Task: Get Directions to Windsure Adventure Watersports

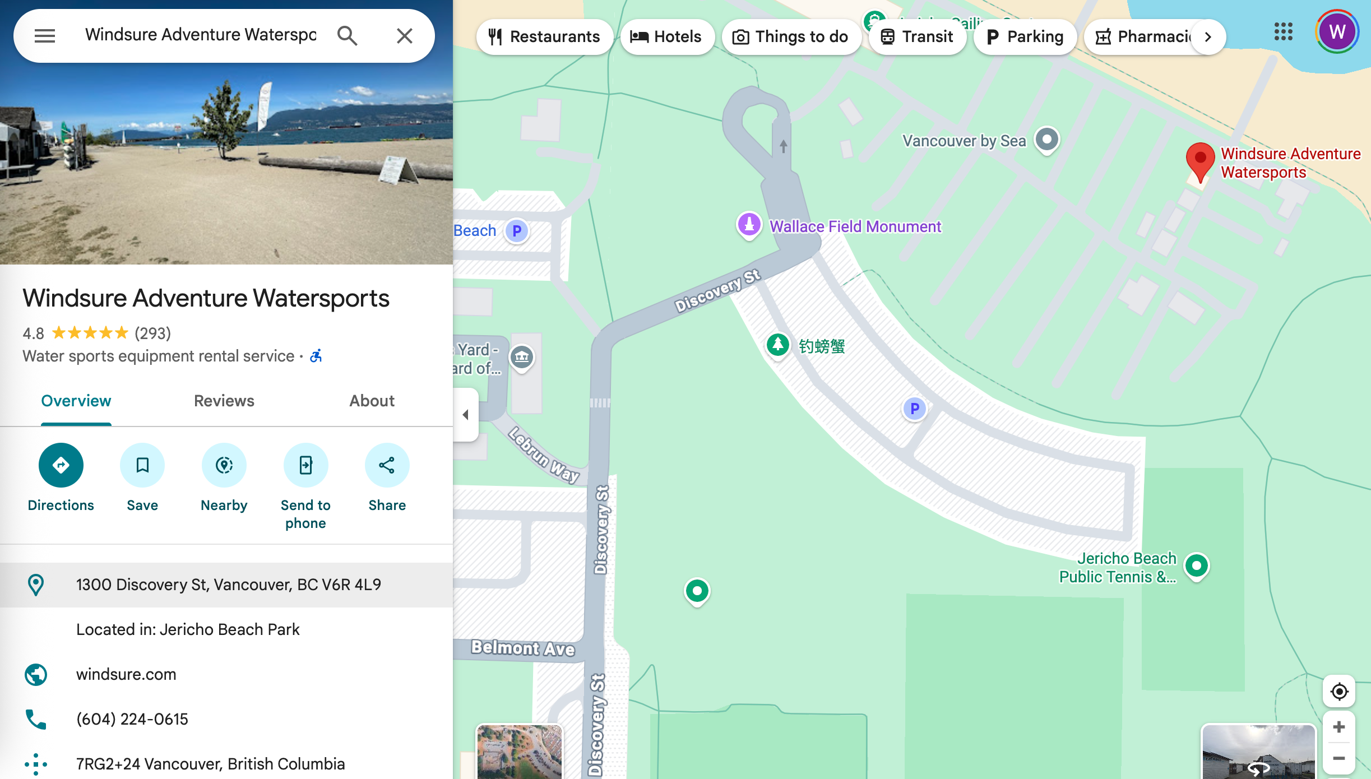Action: coord(61,465)
